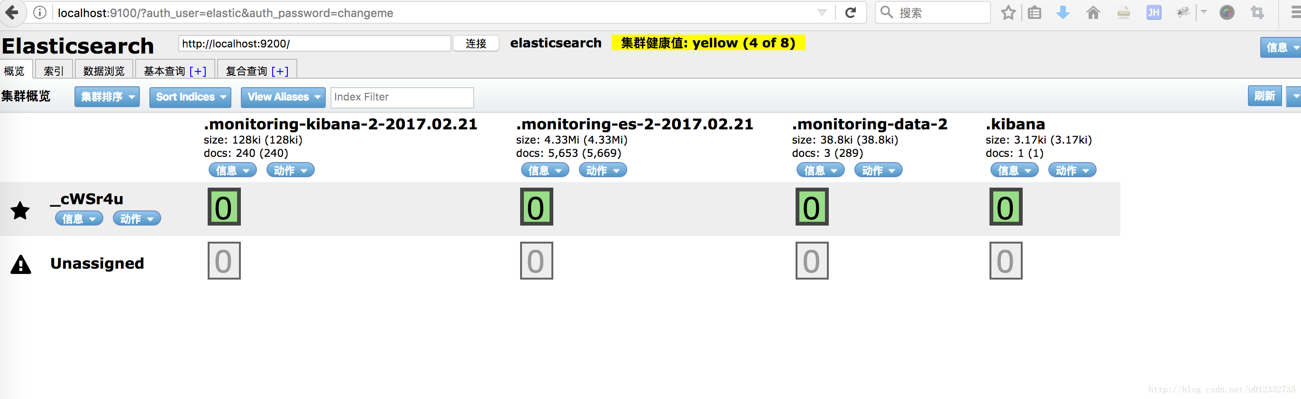Open 信息 menu for node _cWSr4u

coord(79,218)
